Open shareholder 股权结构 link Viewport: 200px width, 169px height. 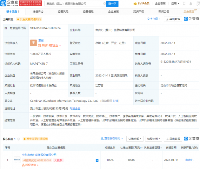tap(30, 165)
